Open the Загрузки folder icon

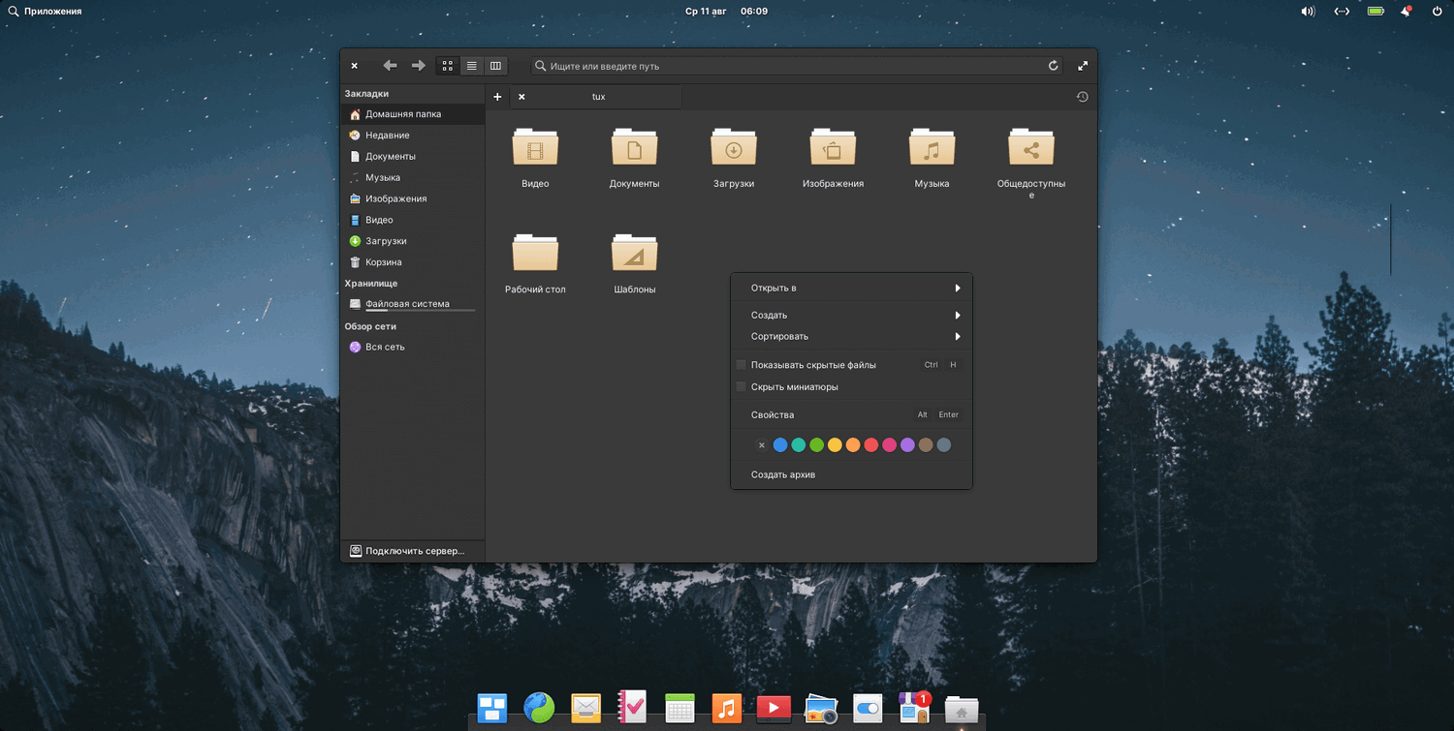tap(733, 148)
